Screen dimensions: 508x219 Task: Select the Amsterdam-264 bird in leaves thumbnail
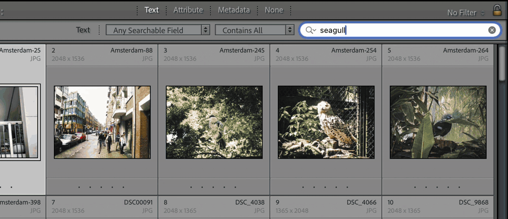[x=438, y=122]
